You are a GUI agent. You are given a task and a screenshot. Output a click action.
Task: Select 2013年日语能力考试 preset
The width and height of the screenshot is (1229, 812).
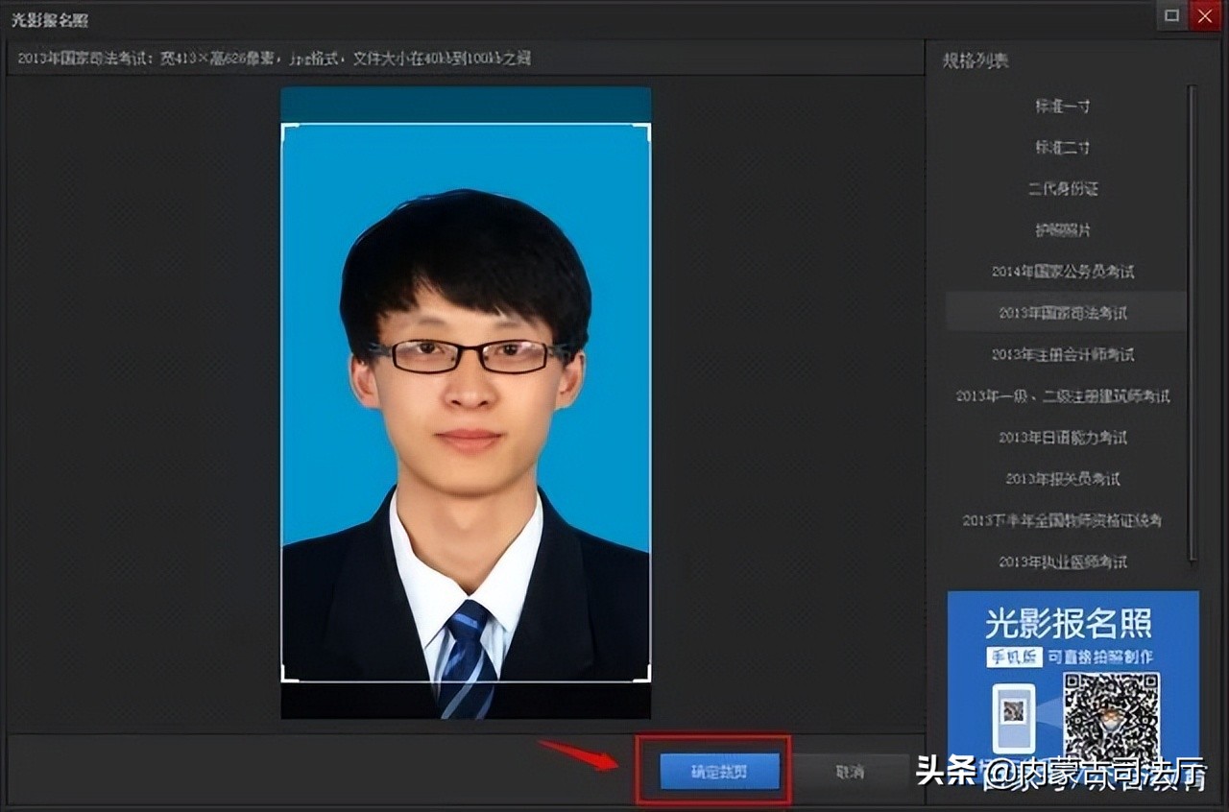coord(1066,437)
